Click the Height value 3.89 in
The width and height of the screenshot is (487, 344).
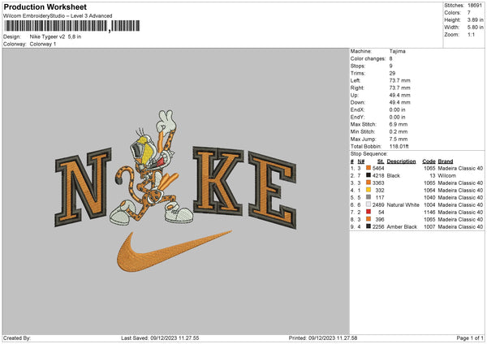point(475,19)
